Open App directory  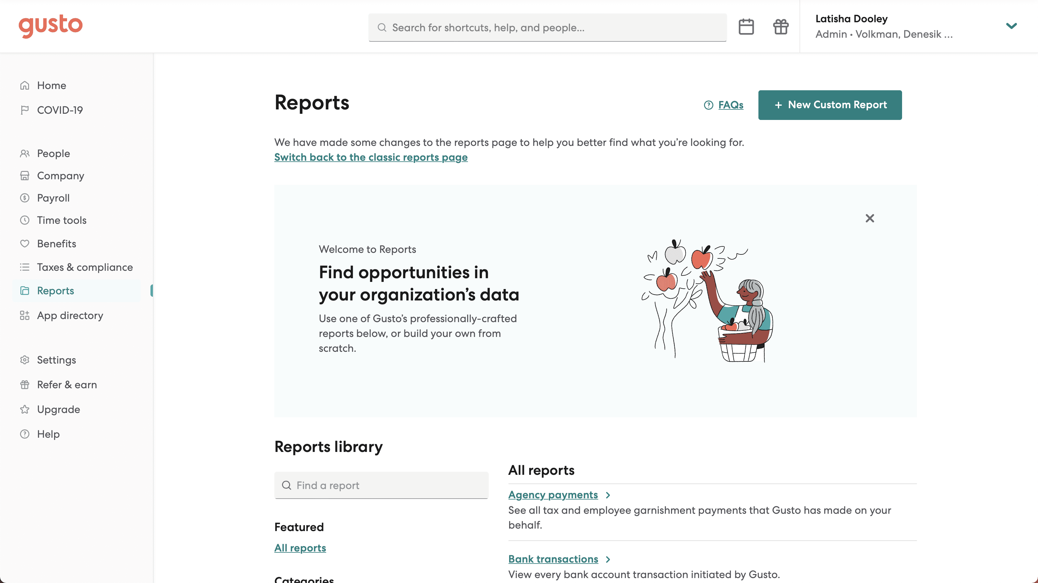coord(70,315)
